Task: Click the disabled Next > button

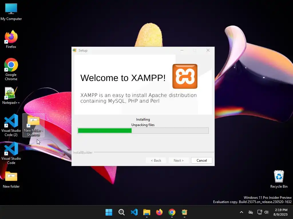Action: (179, 161)
